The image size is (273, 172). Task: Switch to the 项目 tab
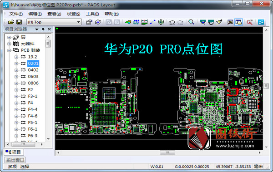14,152
